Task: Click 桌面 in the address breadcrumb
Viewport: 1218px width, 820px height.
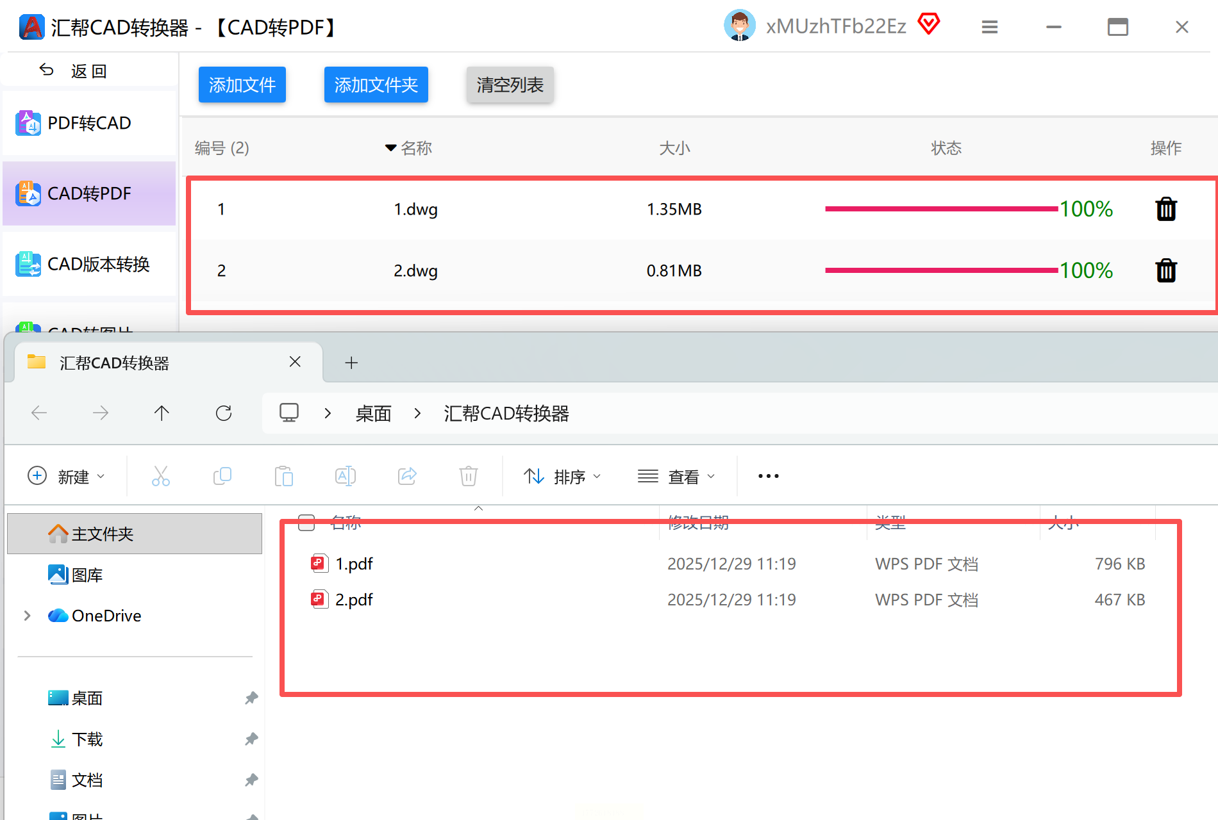Action: (x=373, y=413)
